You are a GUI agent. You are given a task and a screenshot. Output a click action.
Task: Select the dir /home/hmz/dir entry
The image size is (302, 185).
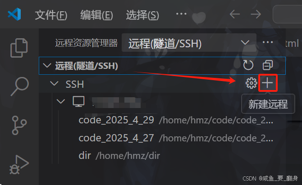pyautogui.click(x=119, y=156)
